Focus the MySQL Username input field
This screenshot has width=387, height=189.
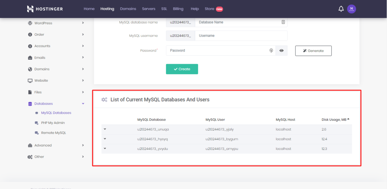tap(241, 36)
